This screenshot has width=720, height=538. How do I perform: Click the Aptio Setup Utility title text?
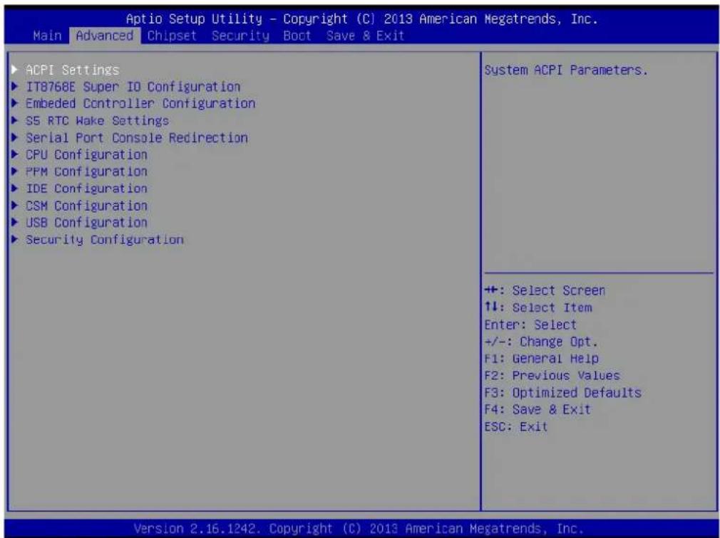coord(362,19)
